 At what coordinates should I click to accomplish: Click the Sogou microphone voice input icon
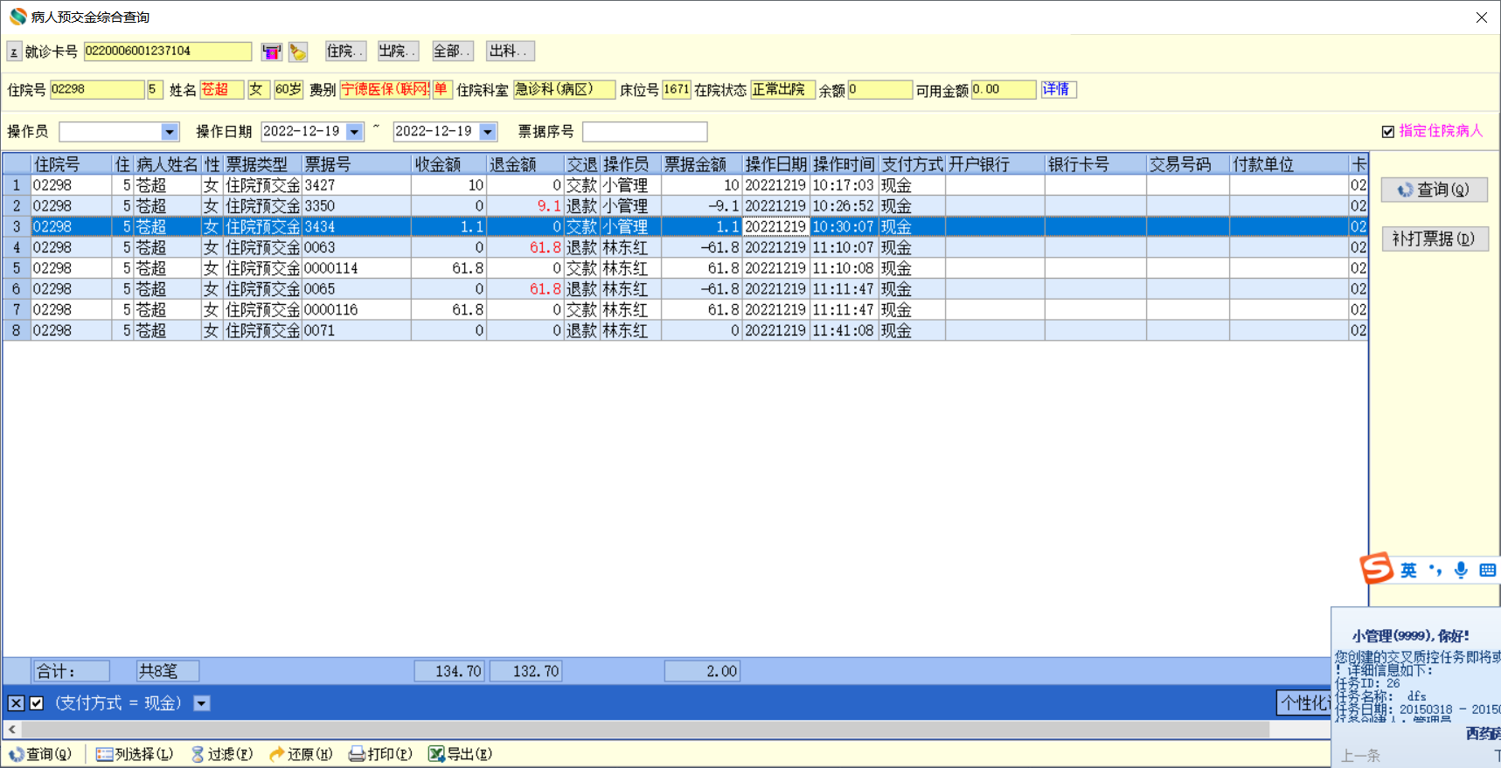coord(1461,571)
